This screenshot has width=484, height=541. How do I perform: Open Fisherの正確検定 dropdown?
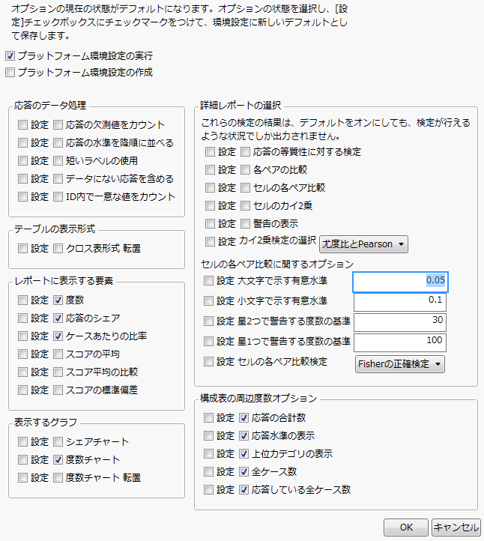click(399, 364)
